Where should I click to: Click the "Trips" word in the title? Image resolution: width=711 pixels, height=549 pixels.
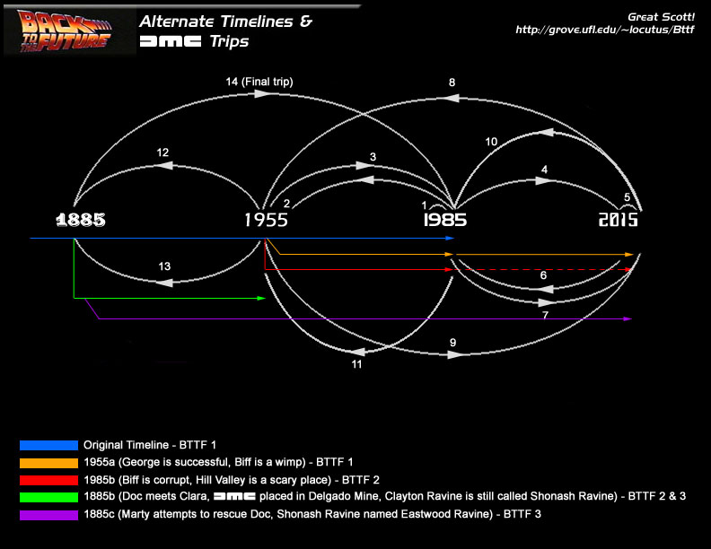(x=229, y=41)
